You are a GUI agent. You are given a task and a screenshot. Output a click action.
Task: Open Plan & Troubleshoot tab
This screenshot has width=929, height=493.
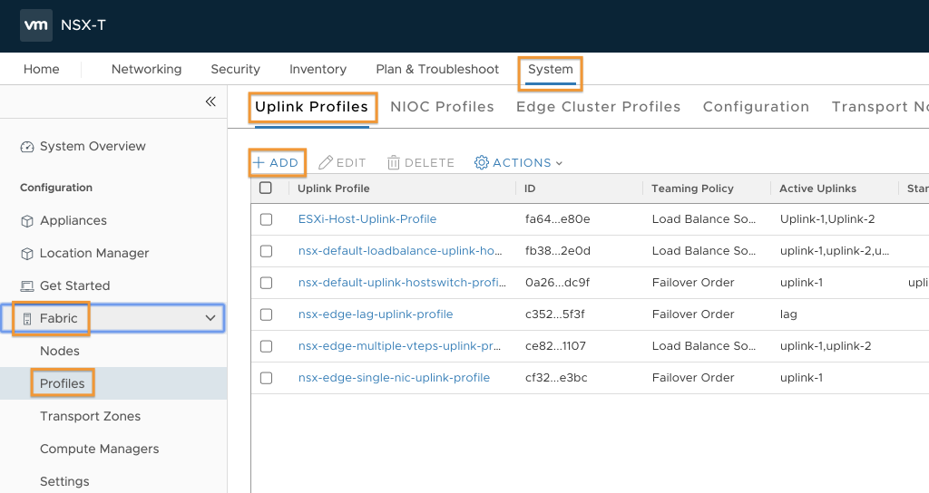(437, 69)
